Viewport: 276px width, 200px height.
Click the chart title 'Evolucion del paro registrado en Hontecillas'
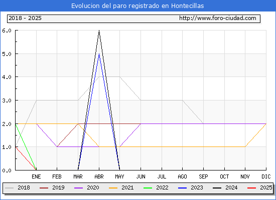(137, 6)
